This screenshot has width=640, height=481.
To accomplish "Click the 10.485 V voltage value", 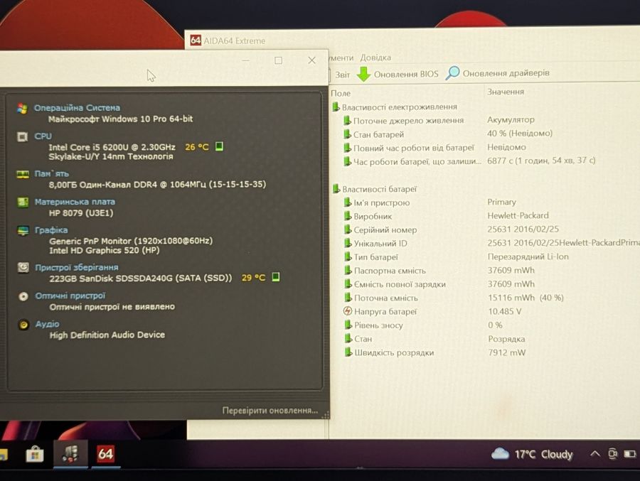I will (x=504, y=312).
